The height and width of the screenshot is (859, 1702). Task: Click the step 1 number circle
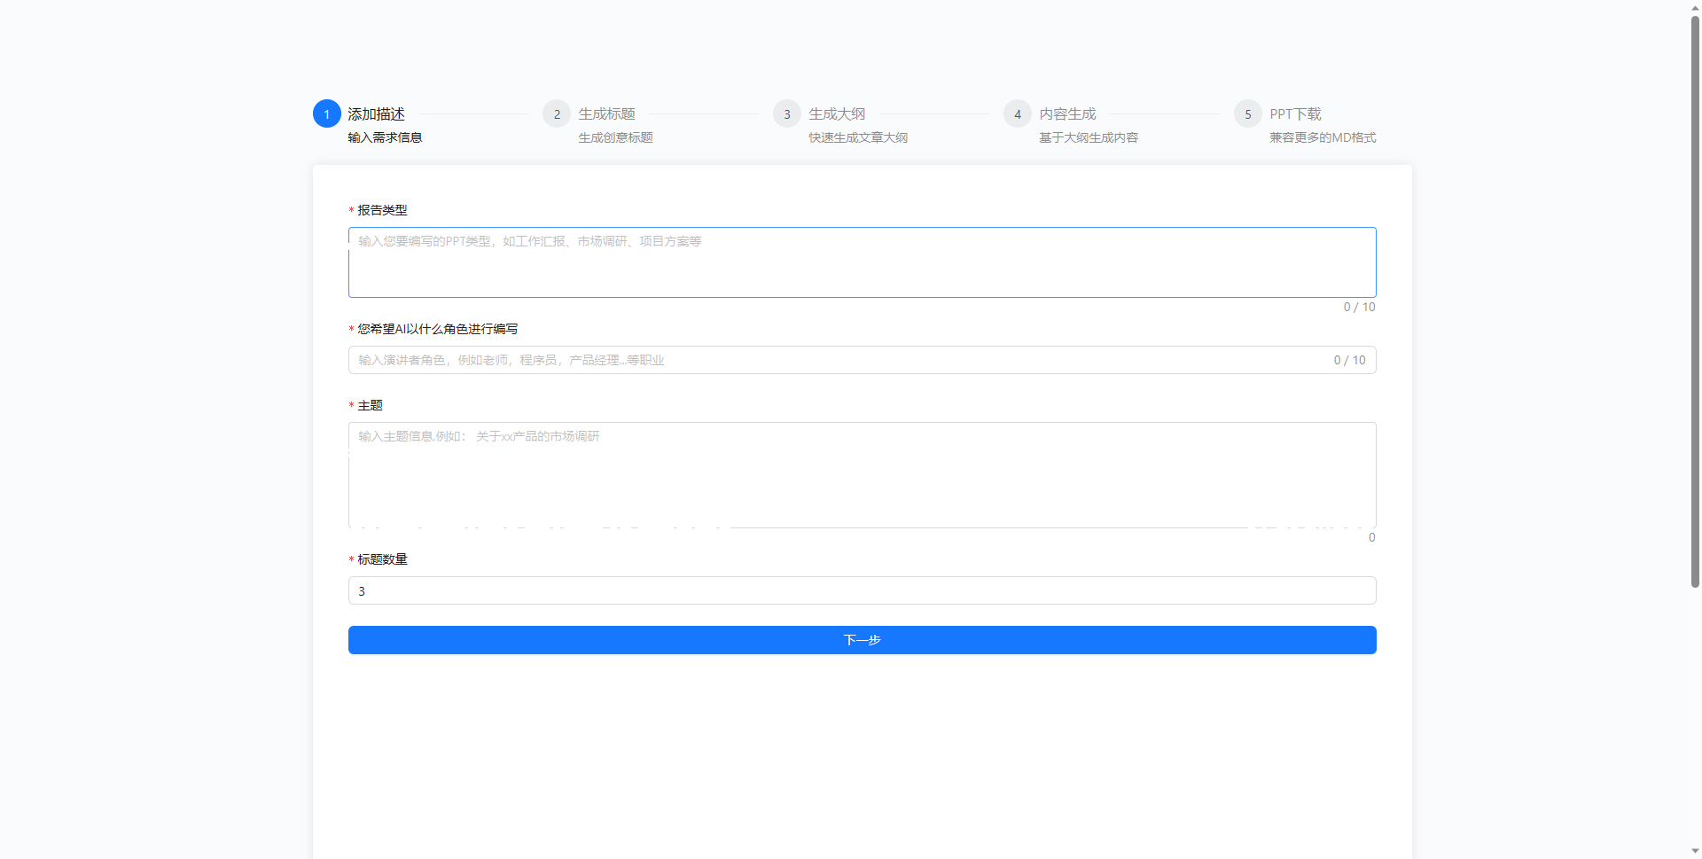click(326, 113)
